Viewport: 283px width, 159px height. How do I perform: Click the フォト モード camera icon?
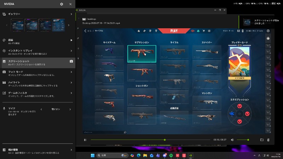click(x=4, y=72)
